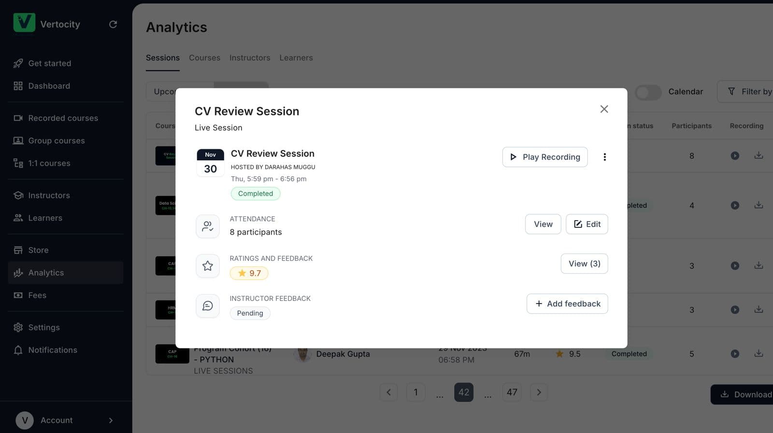Image resolution: width=773 pixels, height=433 pixels.
Task: Switch to the Instructors tab
Action: [x=250, y=58]
